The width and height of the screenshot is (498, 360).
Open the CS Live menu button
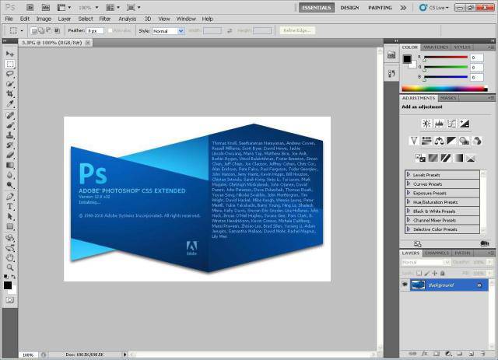[x=434, y=8]
